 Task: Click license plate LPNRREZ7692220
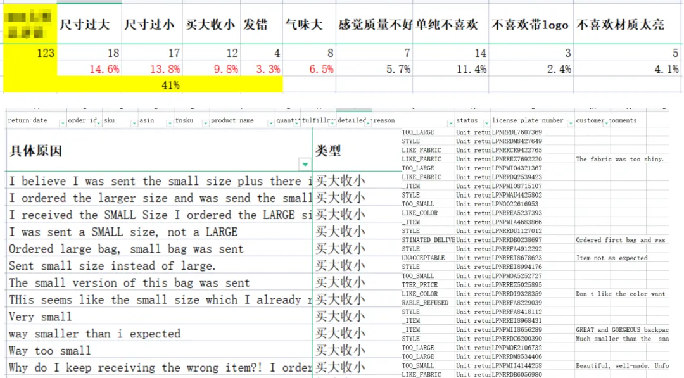[x=517, y=159]
